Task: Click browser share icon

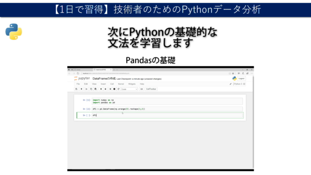Action: pos(247,73)
